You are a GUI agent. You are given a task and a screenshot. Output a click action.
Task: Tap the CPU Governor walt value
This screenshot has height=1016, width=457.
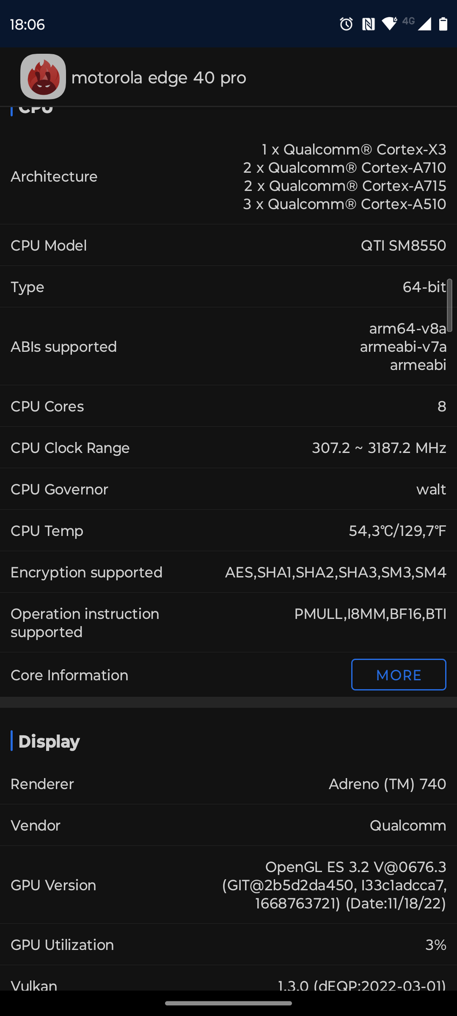point(431,489)
